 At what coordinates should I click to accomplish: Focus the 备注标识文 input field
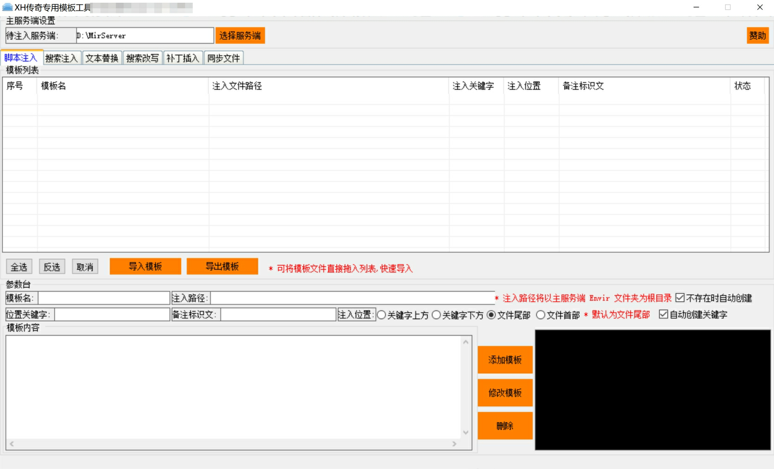[278, 315]
